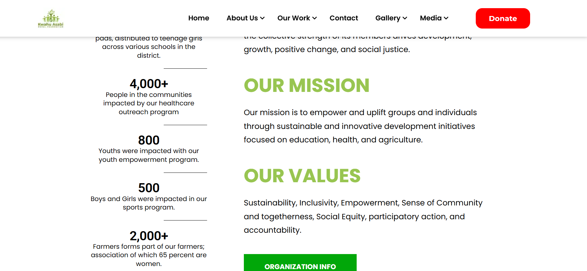The width and height of the screenshot is (587, 271).
Task: Click the Media menu label
Action: click(x=431, y=18)
